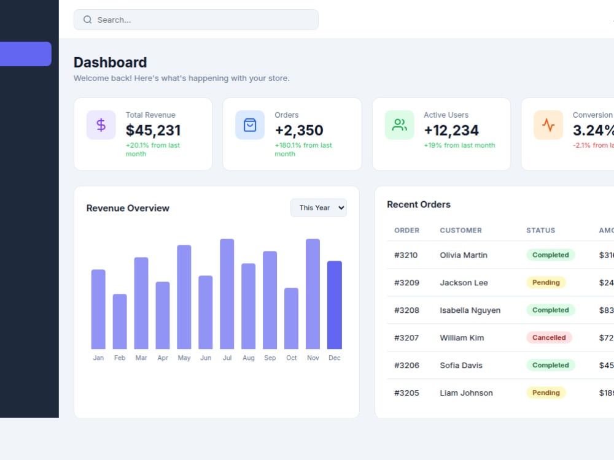Screen dimensions: 614x460
Task: Click the +12,234 active users value
Action: (451, 130)
